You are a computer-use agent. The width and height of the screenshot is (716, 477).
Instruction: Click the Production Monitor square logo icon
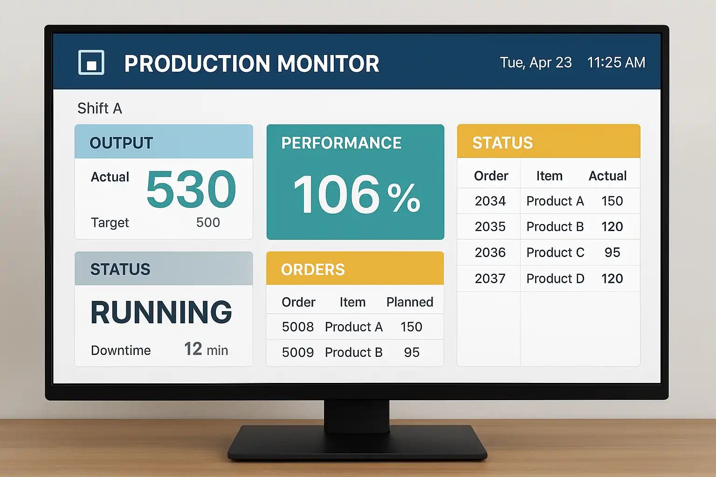91,62
